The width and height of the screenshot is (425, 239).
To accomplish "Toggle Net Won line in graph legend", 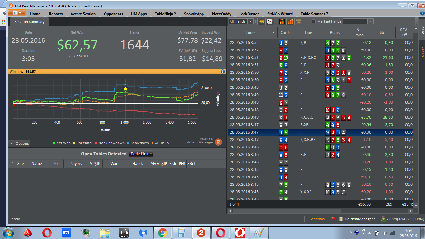I will 62,143.
